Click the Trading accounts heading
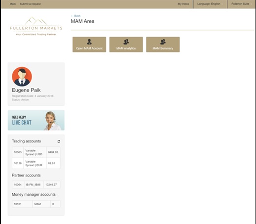Screen dimensions: 256x224 pyautogui.click(x=26, y=141)
